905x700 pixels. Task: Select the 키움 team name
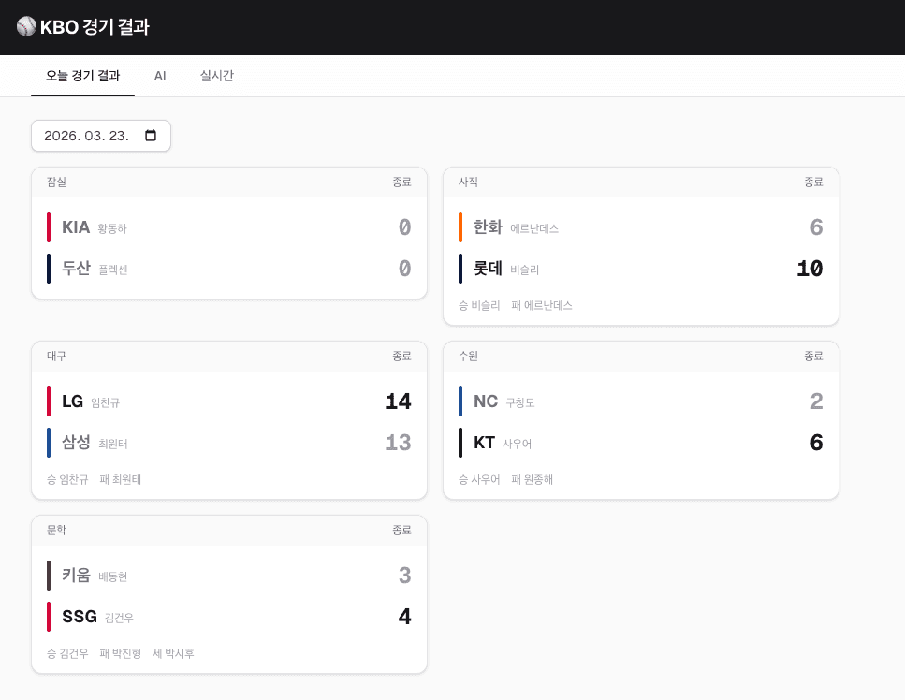coord(76,576)
